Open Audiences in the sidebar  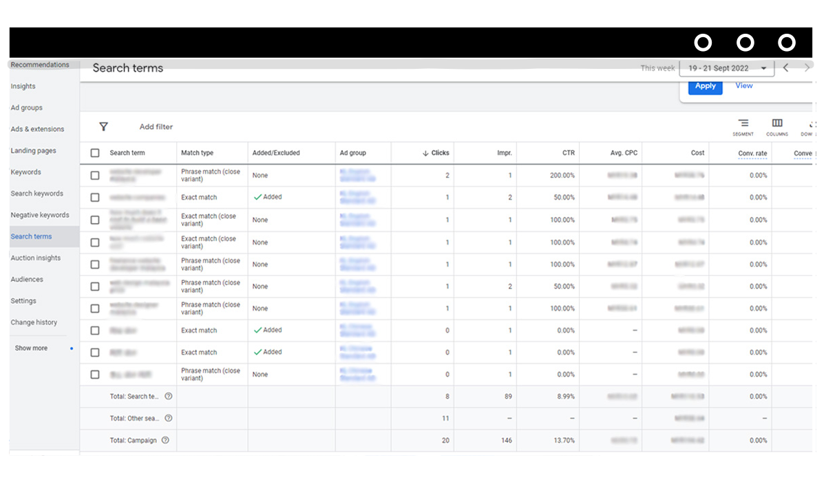(x=27, y=280)
